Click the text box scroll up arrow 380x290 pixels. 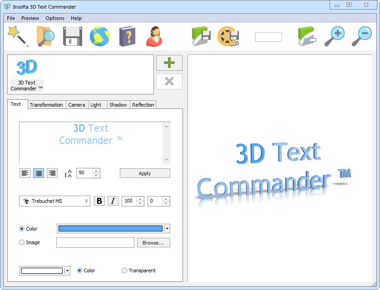166,126
